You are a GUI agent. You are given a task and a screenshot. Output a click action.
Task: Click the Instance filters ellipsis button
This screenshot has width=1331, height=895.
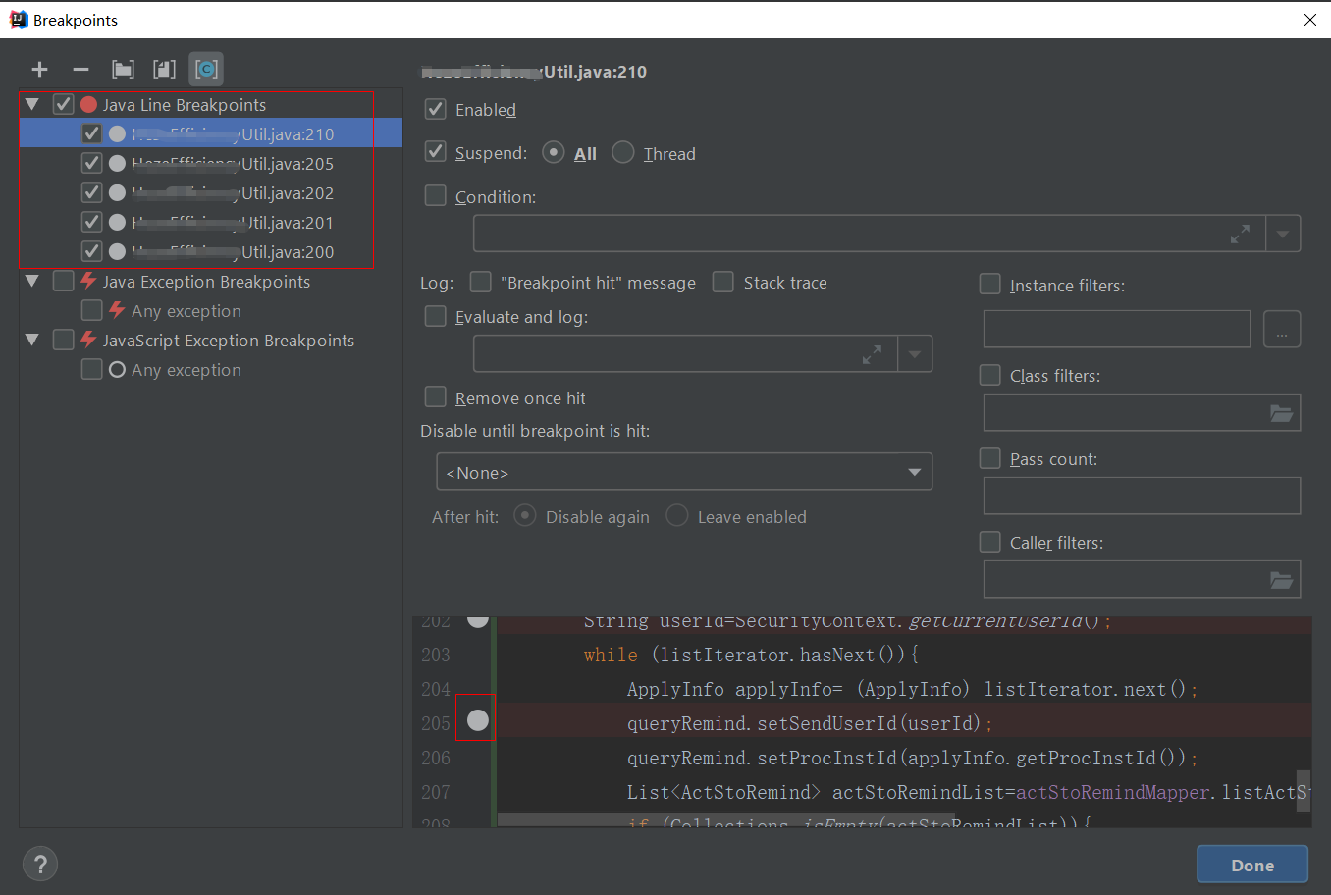tap(1282, 329)
